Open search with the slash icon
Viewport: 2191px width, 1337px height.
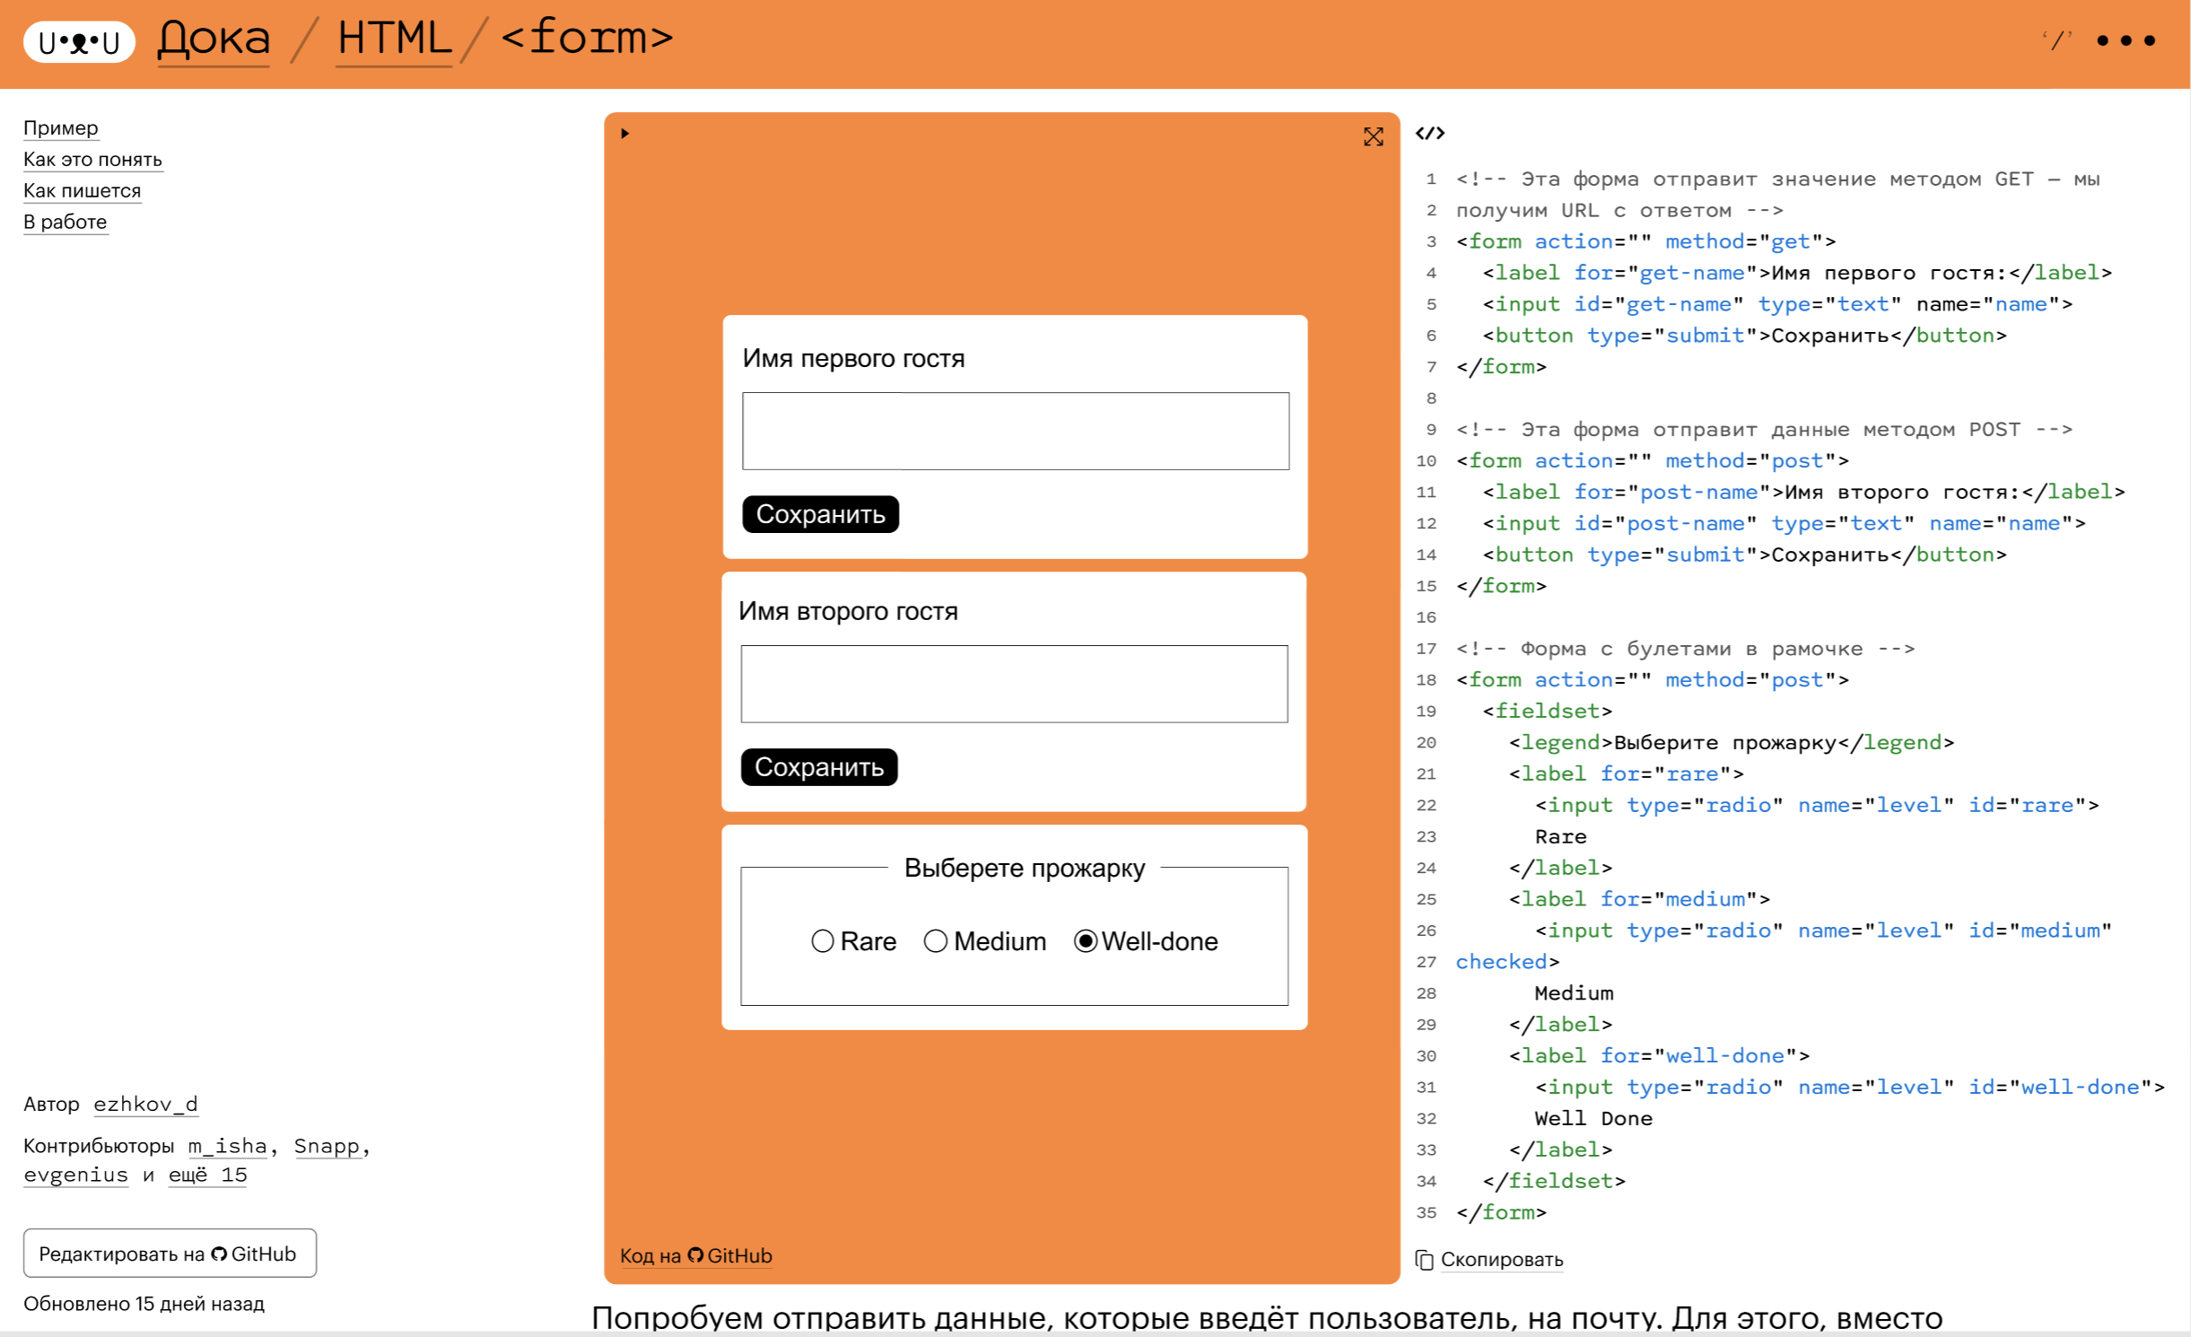click(2057, 39)
